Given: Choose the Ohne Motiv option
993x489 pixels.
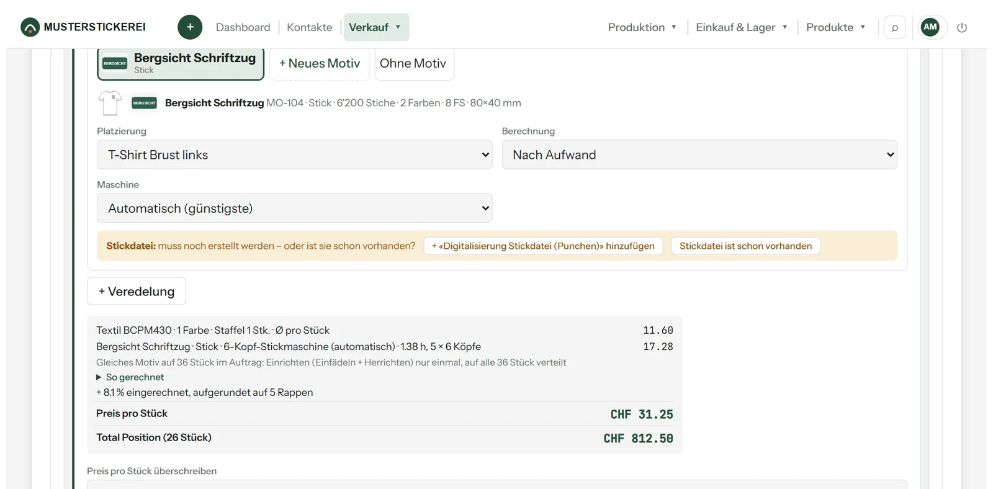Looking at the screenshot, I should pyautogui.click(x=413, y=63).
